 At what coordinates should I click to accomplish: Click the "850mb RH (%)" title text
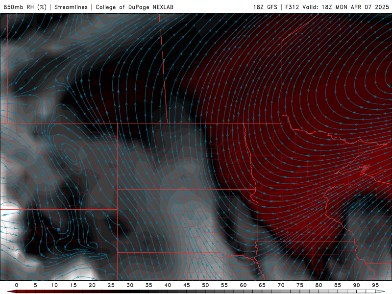[x=25, y=7]
